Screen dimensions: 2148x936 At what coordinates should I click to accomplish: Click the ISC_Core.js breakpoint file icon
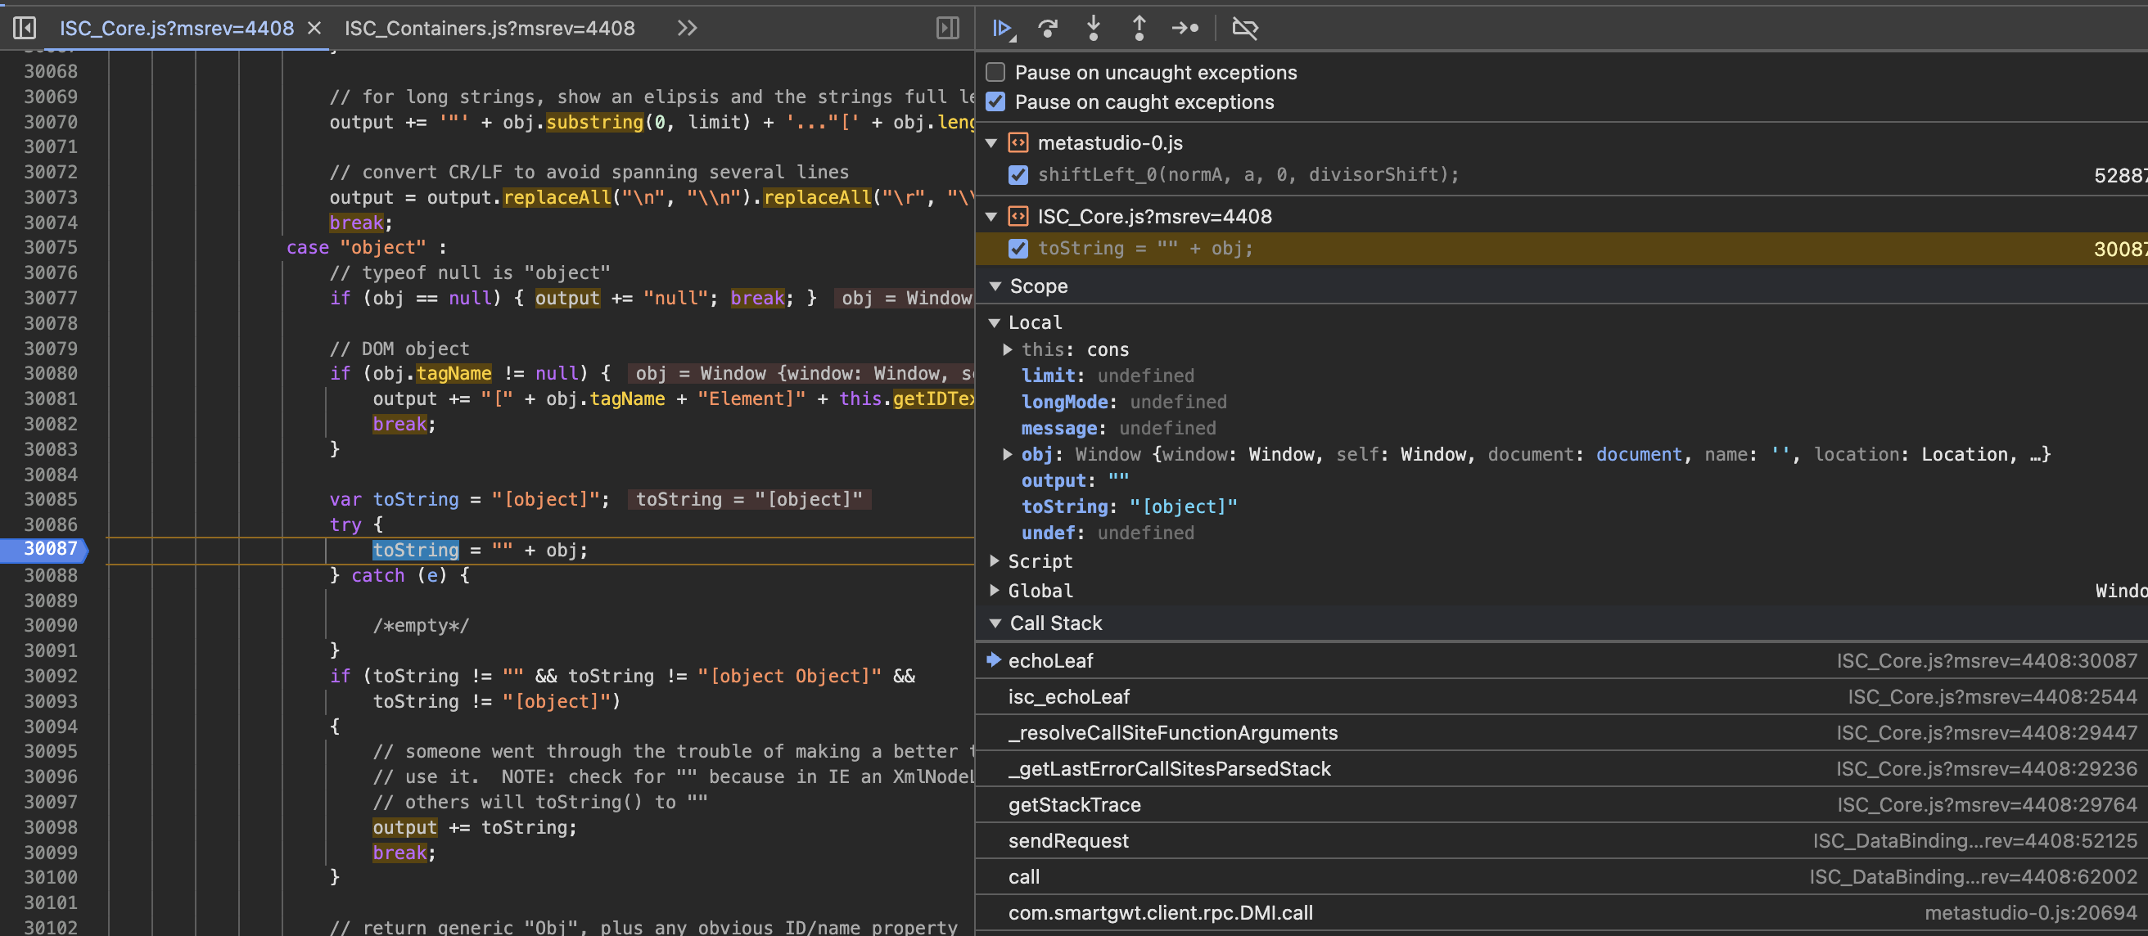click(x=1018, y=217)
